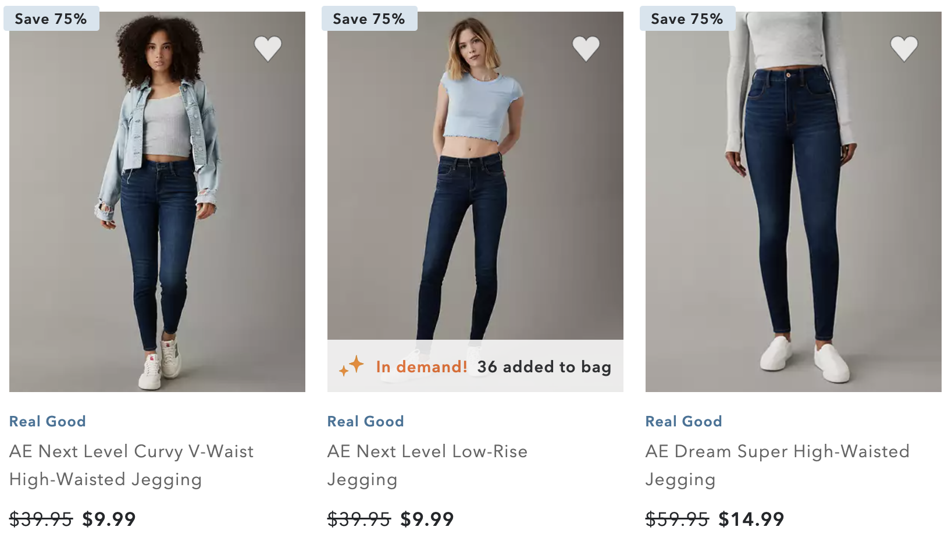Screen dimensions: 948x534
Task: Click the $14.99 price of Dream Jegging
Action: pos(751,518)
